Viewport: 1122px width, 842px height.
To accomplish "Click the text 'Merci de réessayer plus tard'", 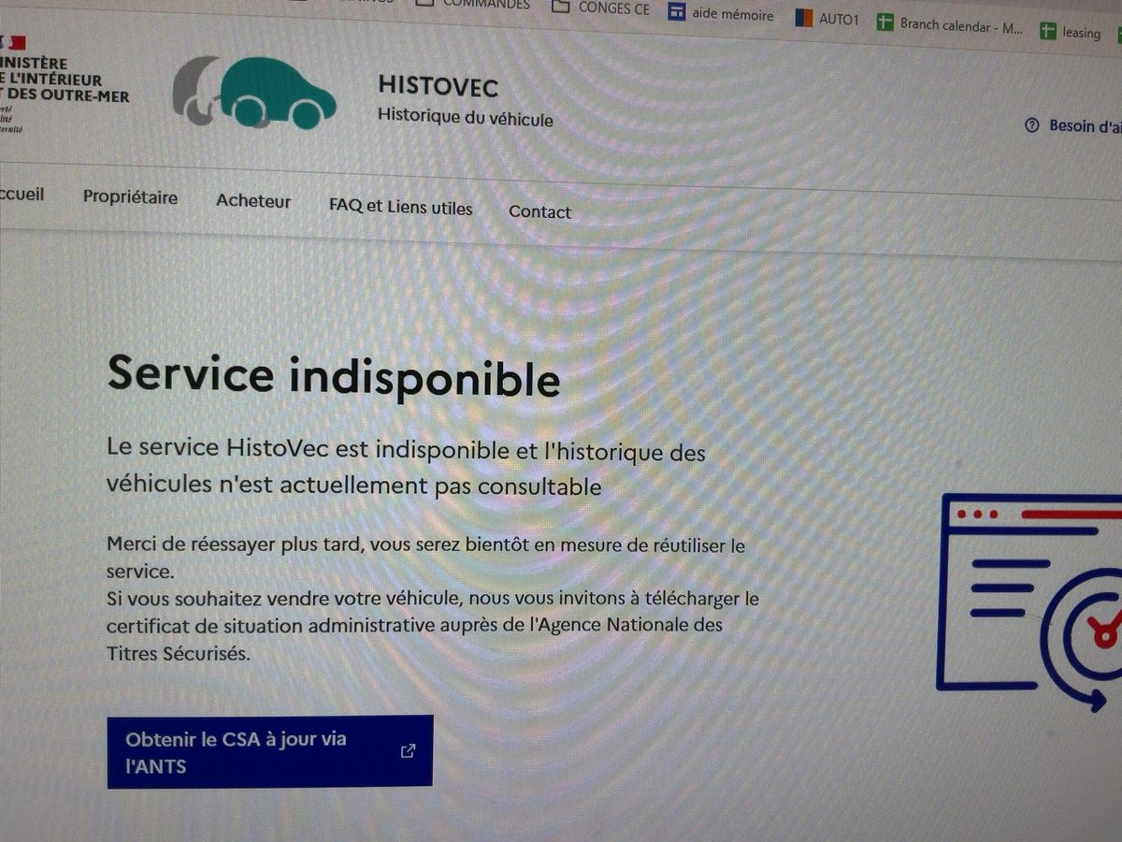I will [x=234, y=544].
